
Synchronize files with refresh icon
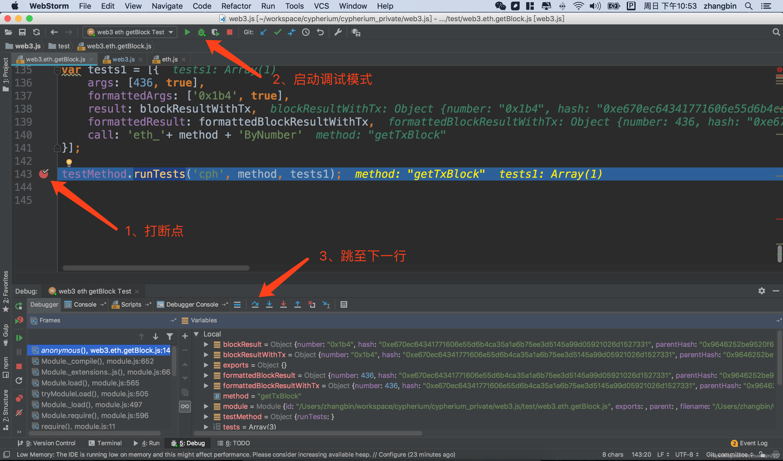pos(36,32)
